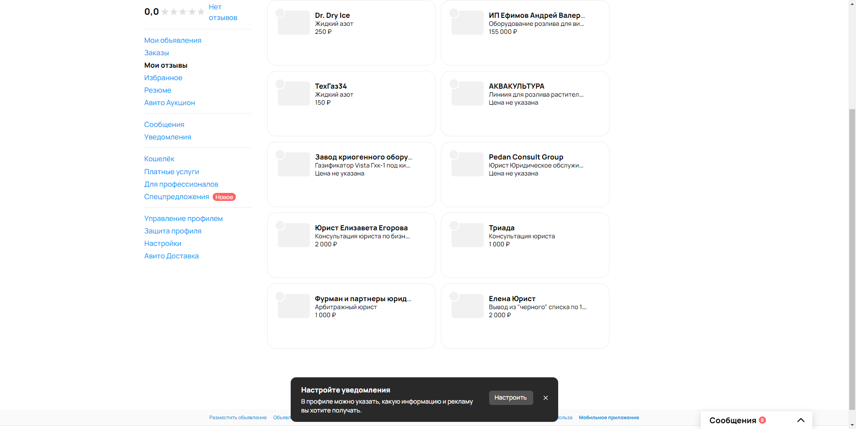Open Для профессионалов link
The height and width of the screenshot is (429, 856).
coord(181,184)
